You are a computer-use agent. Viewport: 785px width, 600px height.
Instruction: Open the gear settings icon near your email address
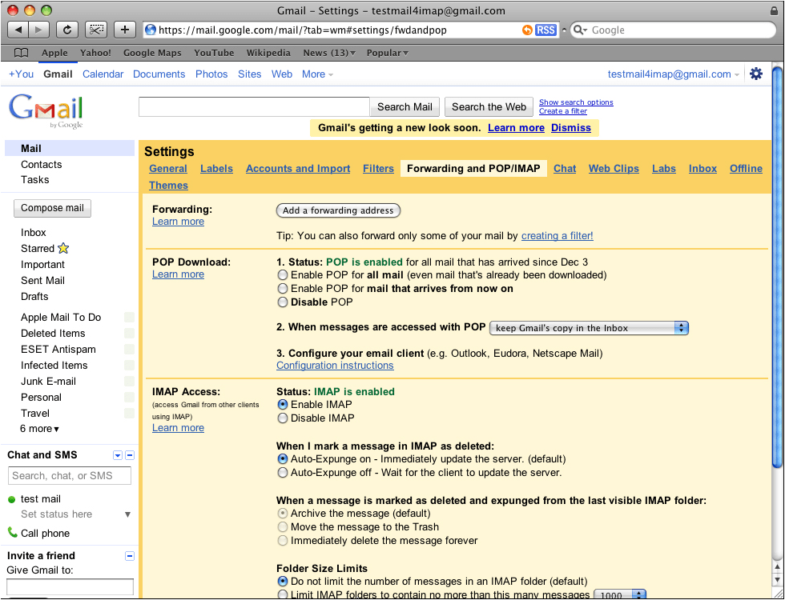(x=756, y=73)
